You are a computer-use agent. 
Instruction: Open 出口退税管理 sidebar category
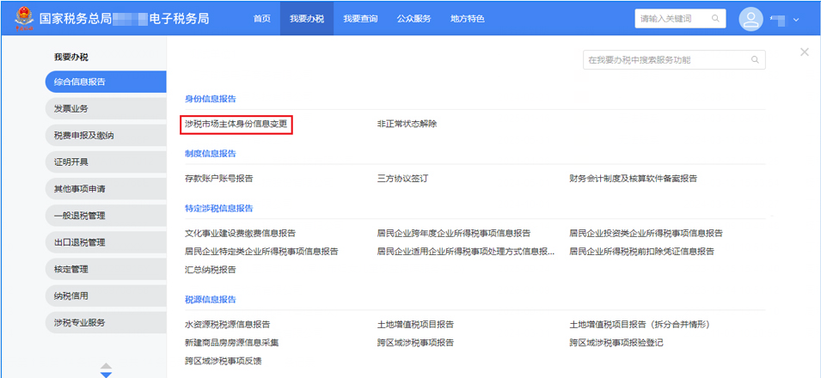click(x=79, y=242)
